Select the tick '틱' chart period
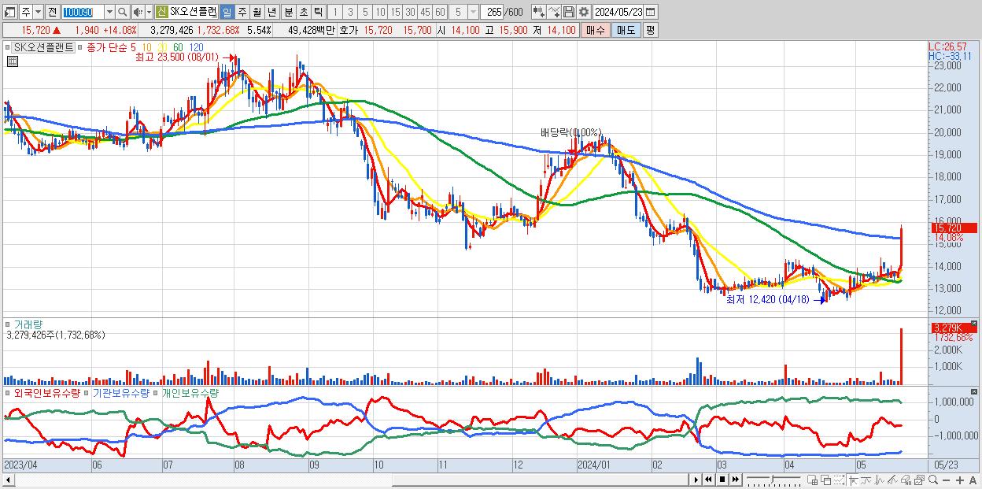982x489 pixels. [318, 12]
